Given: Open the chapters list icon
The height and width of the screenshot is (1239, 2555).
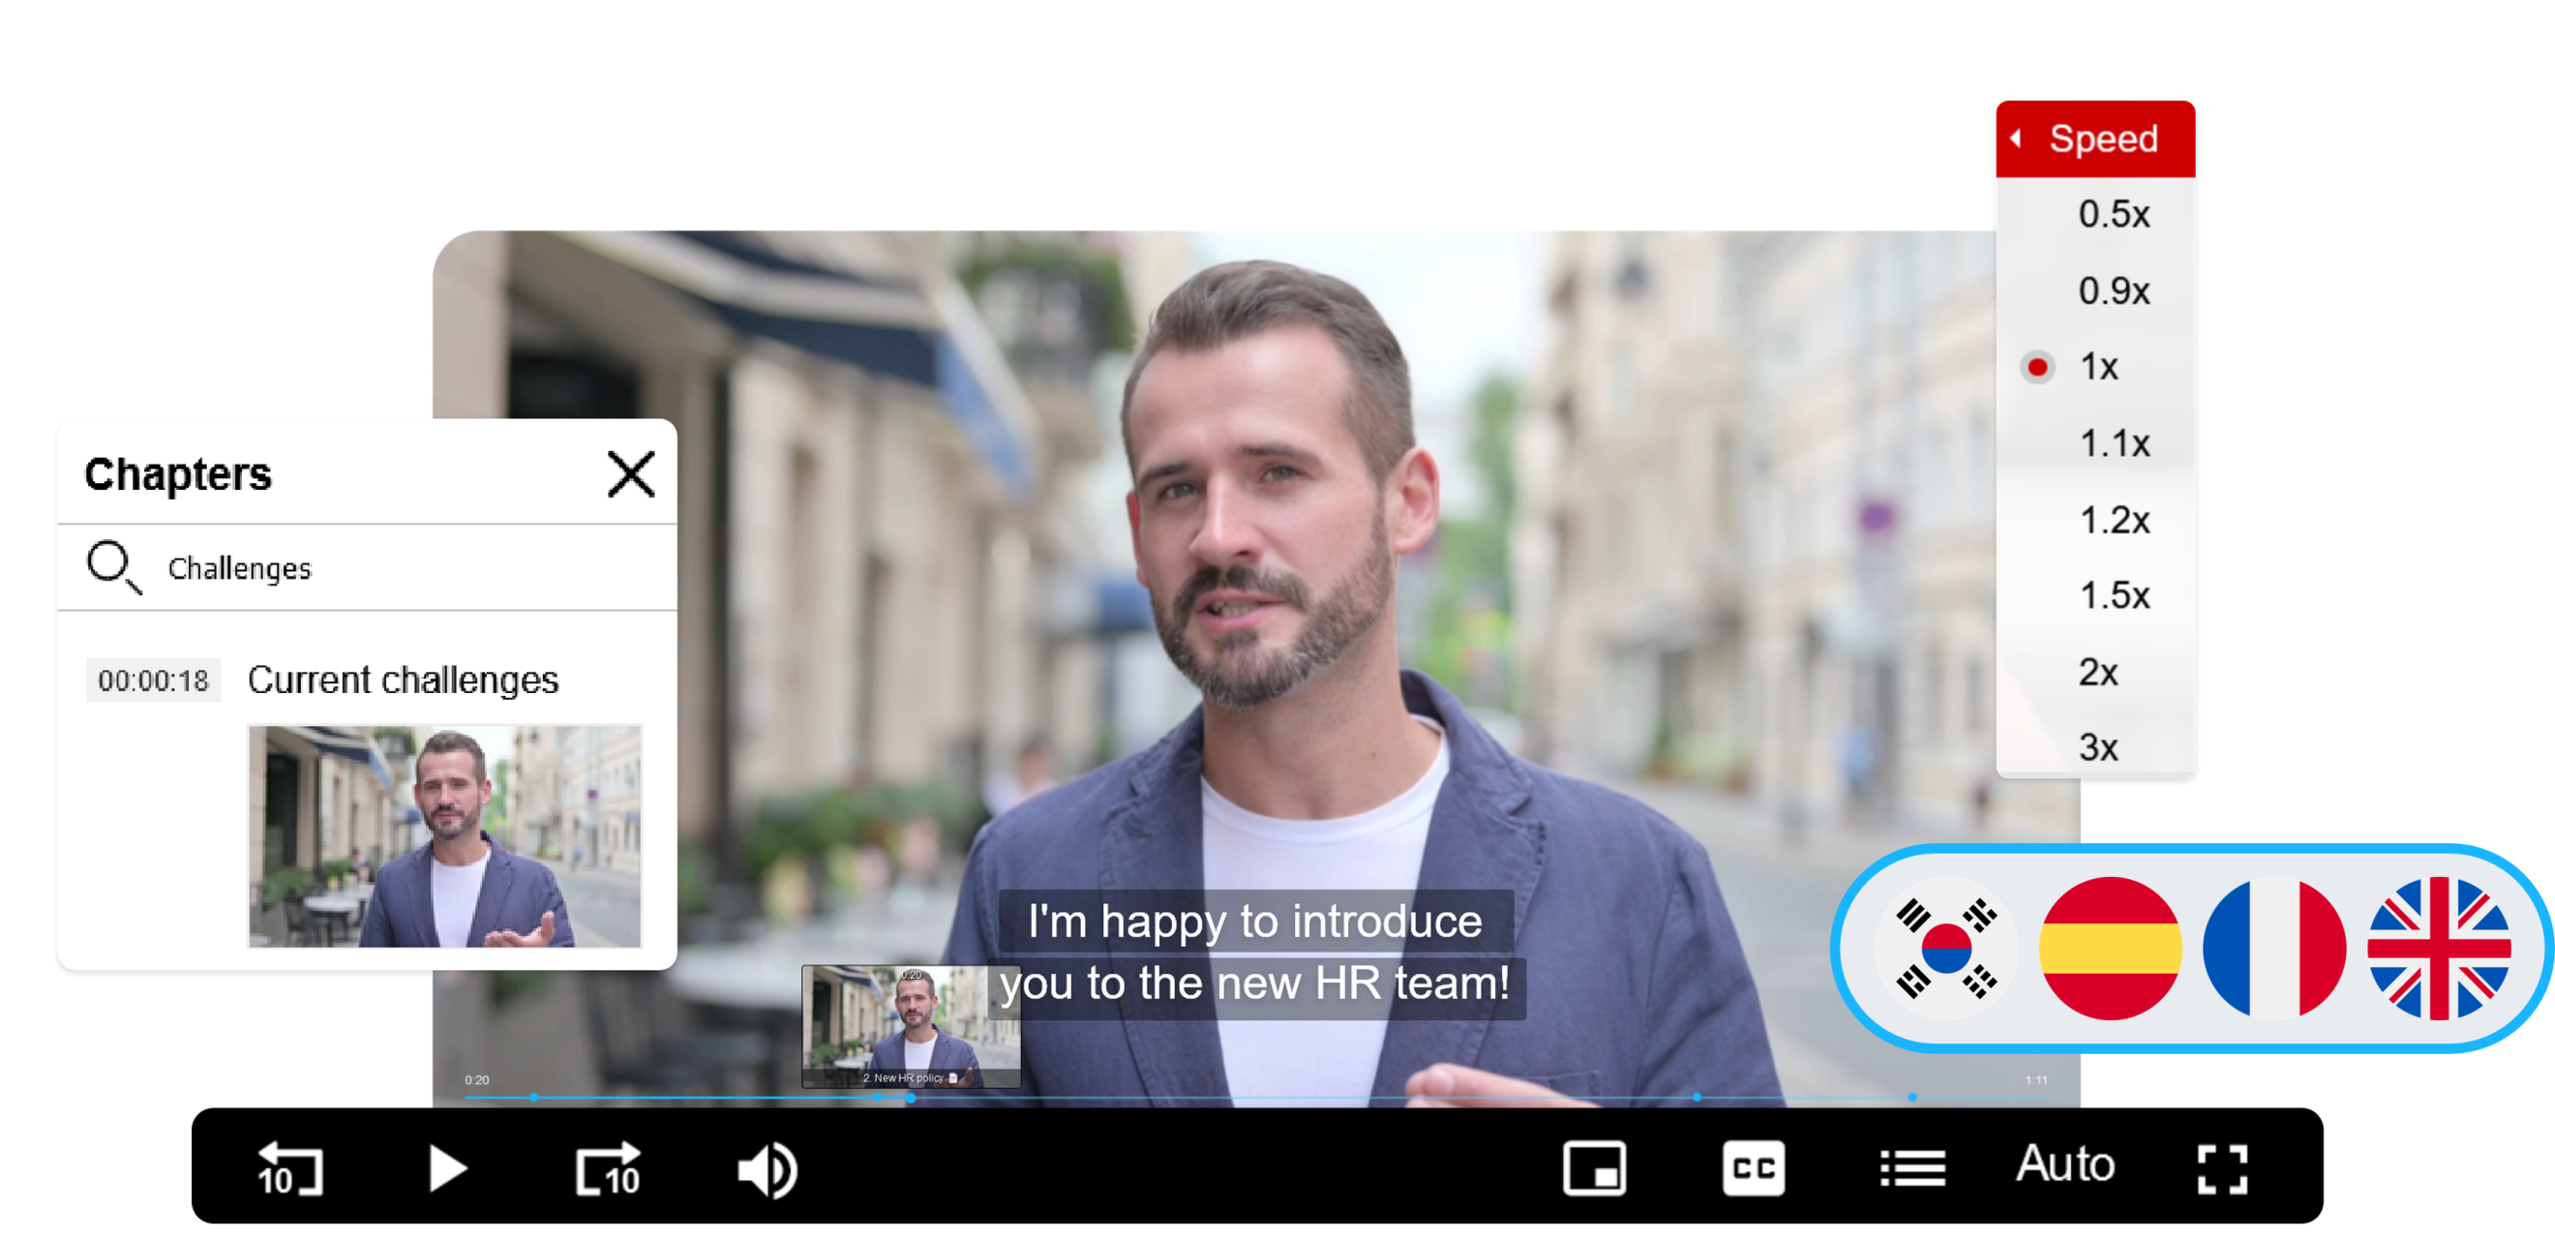Looking at the screenshot, I should coord(1912,1167).
